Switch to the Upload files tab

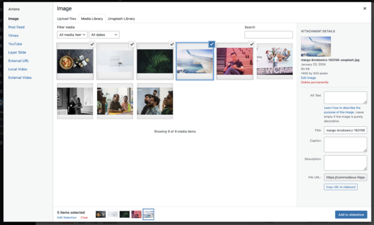click(x=67, y=19)
